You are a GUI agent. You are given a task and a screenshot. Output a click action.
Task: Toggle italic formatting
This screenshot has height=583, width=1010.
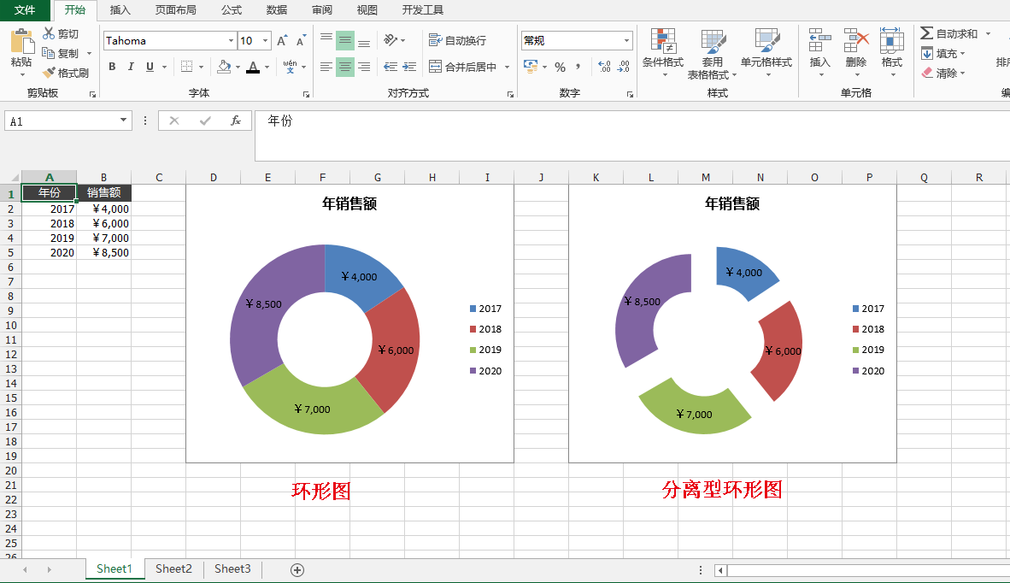pyautogui.click(x=131, y=67)
